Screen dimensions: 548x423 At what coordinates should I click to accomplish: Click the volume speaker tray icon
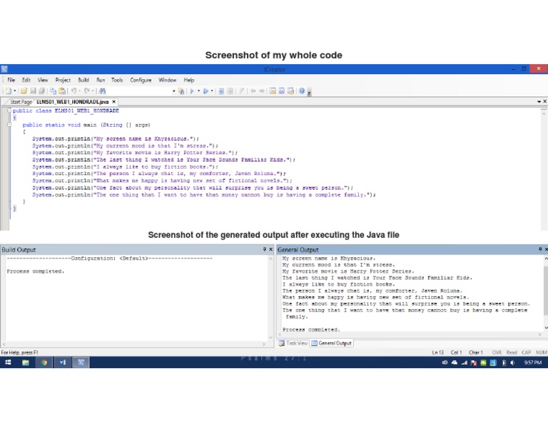click(512, 362)
